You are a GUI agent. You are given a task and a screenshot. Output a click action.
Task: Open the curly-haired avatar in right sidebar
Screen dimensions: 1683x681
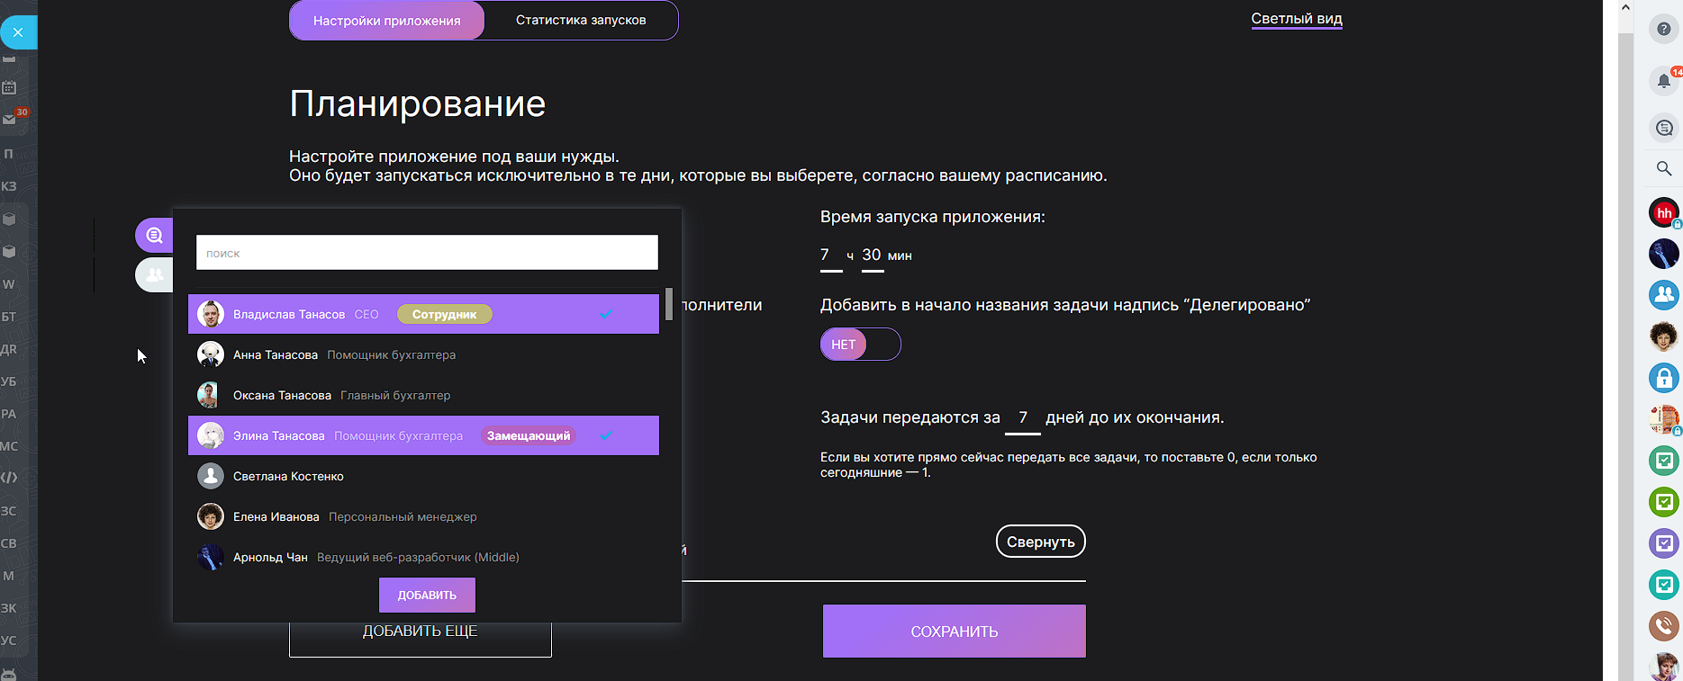click(x=1663, y=336)
